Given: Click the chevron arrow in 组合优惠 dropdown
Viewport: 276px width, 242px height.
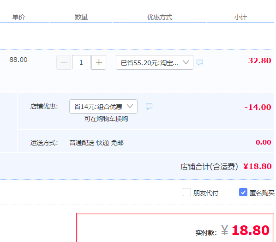Looking at the screenshot, I should click(x=130, y=106).
